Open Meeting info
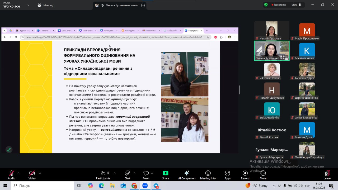Image resolution: width=338 pixels, height=190 pixels. (x=208, y=175)
